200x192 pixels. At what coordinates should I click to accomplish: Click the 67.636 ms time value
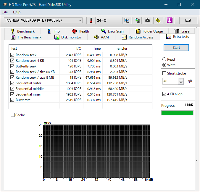coord(93,78)
